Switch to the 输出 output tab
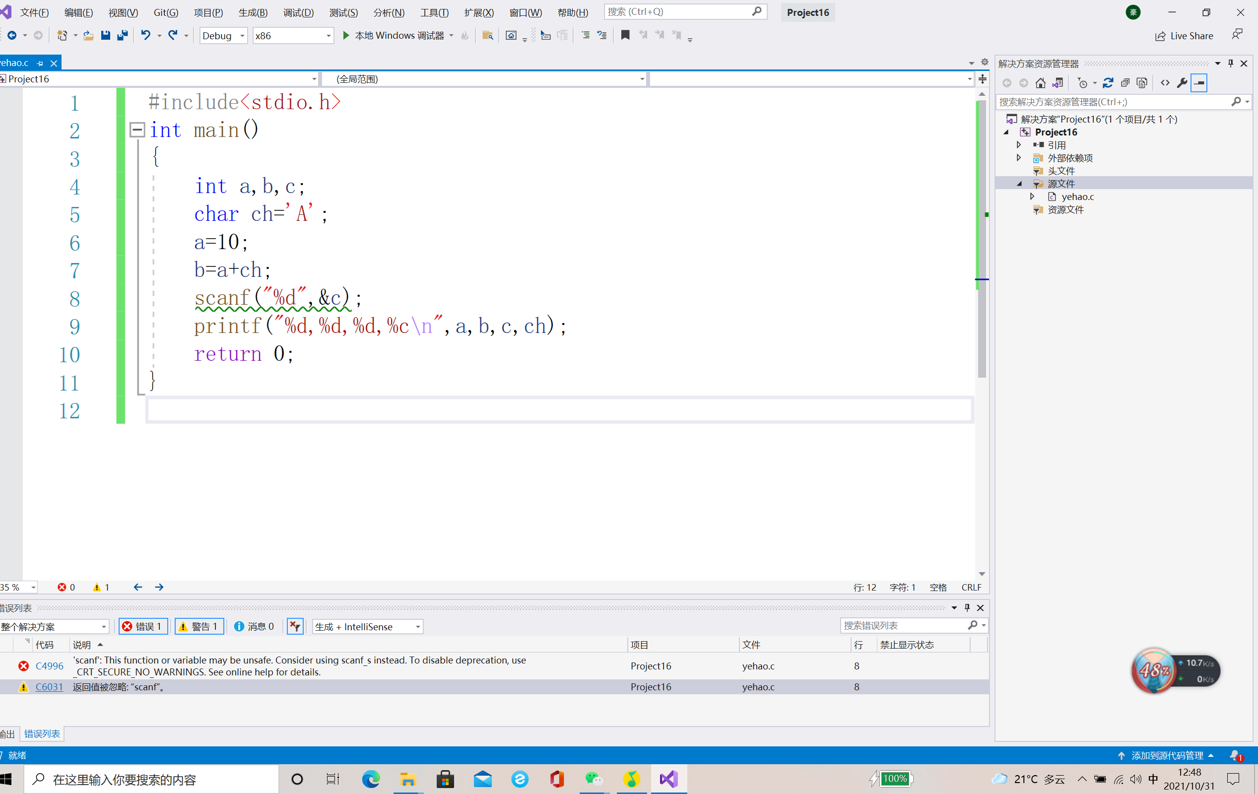The height and width of the screenshot is (794, 1258). pos(7,734)
